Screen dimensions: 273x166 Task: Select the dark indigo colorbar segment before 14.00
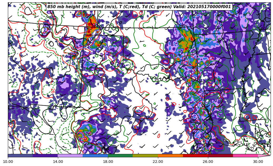pyautogui.click(x=45, y=156)
